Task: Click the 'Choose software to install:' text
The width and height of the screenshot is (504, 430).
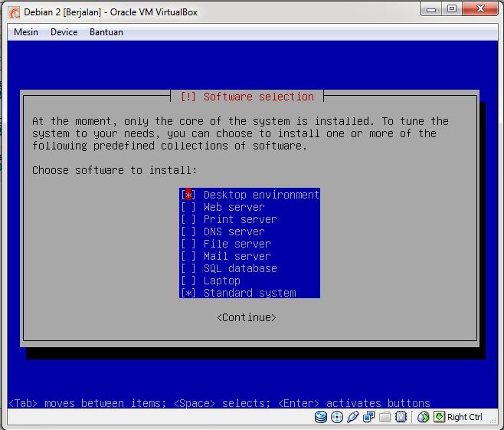Action: click(114, 170)
